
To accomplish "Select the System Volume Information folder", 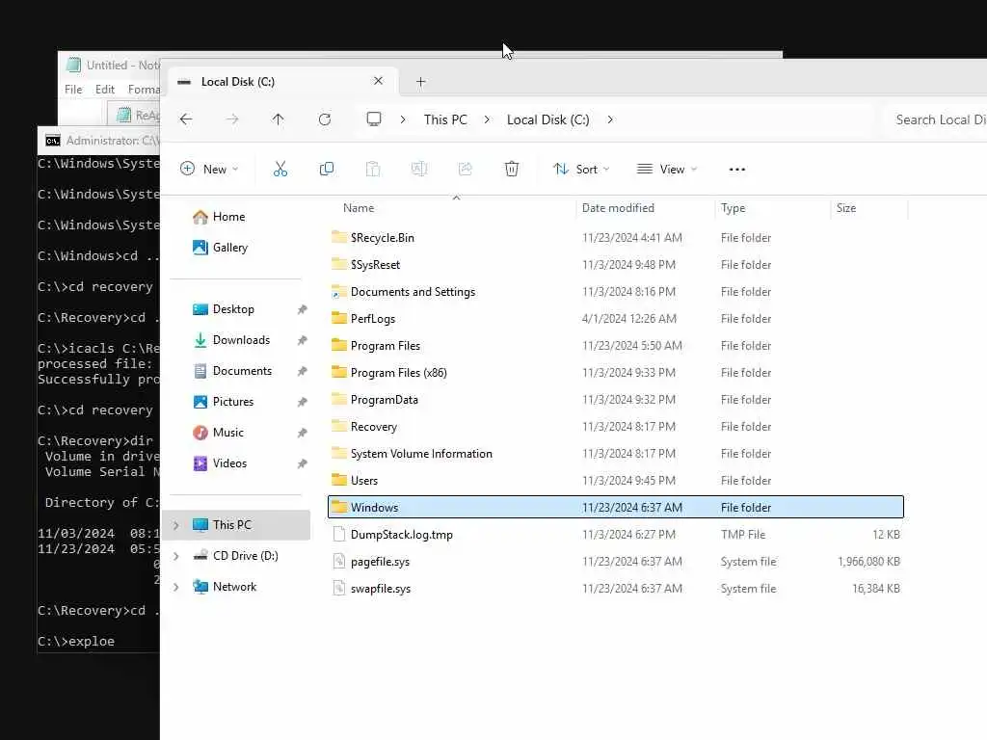I will tap(616, 455).
